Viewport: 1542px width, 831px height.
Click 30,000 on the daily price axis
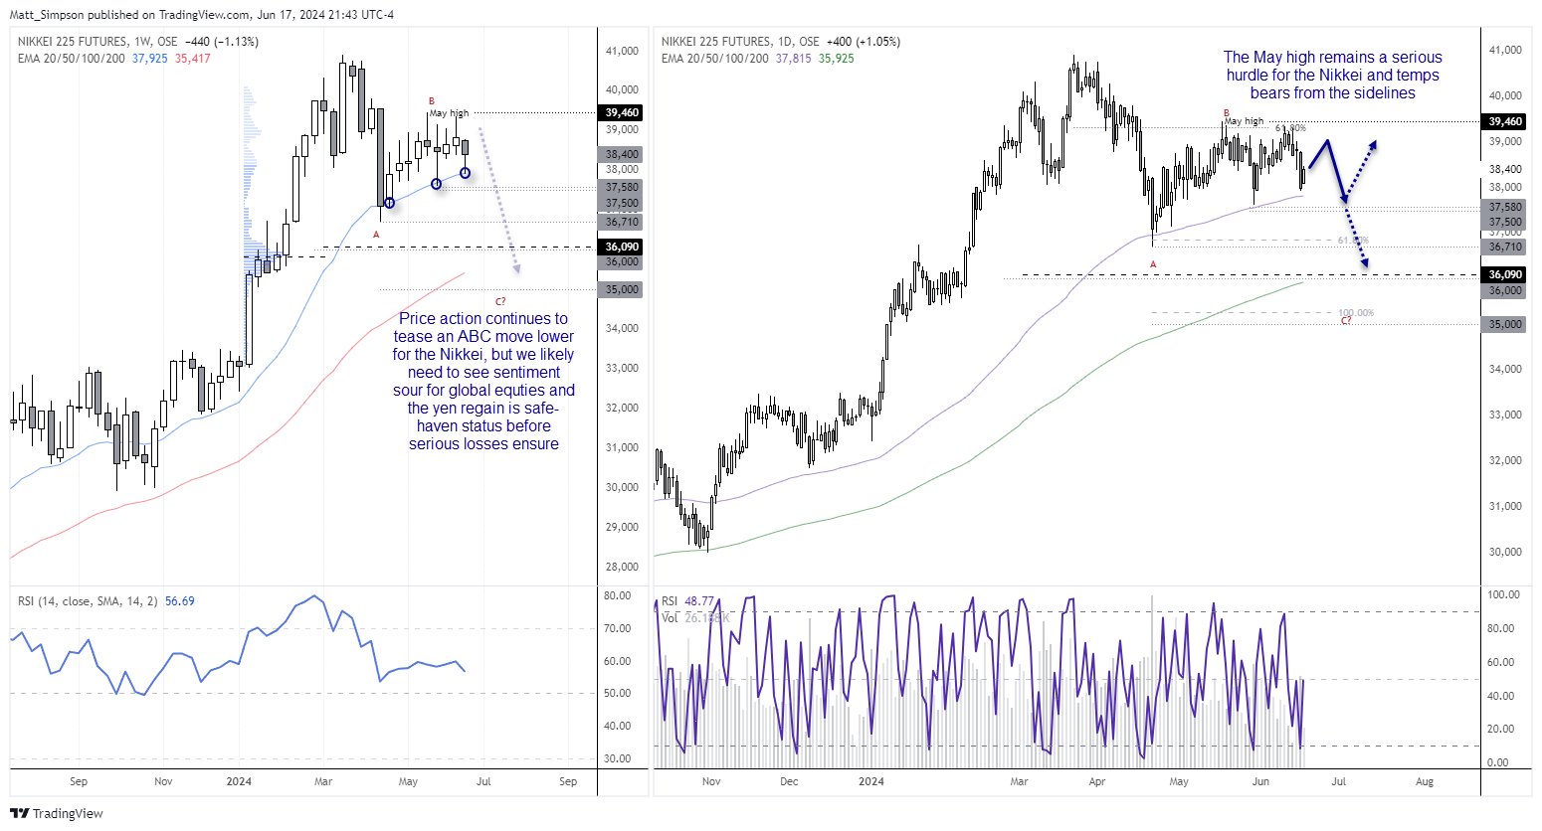point(1505,552)
